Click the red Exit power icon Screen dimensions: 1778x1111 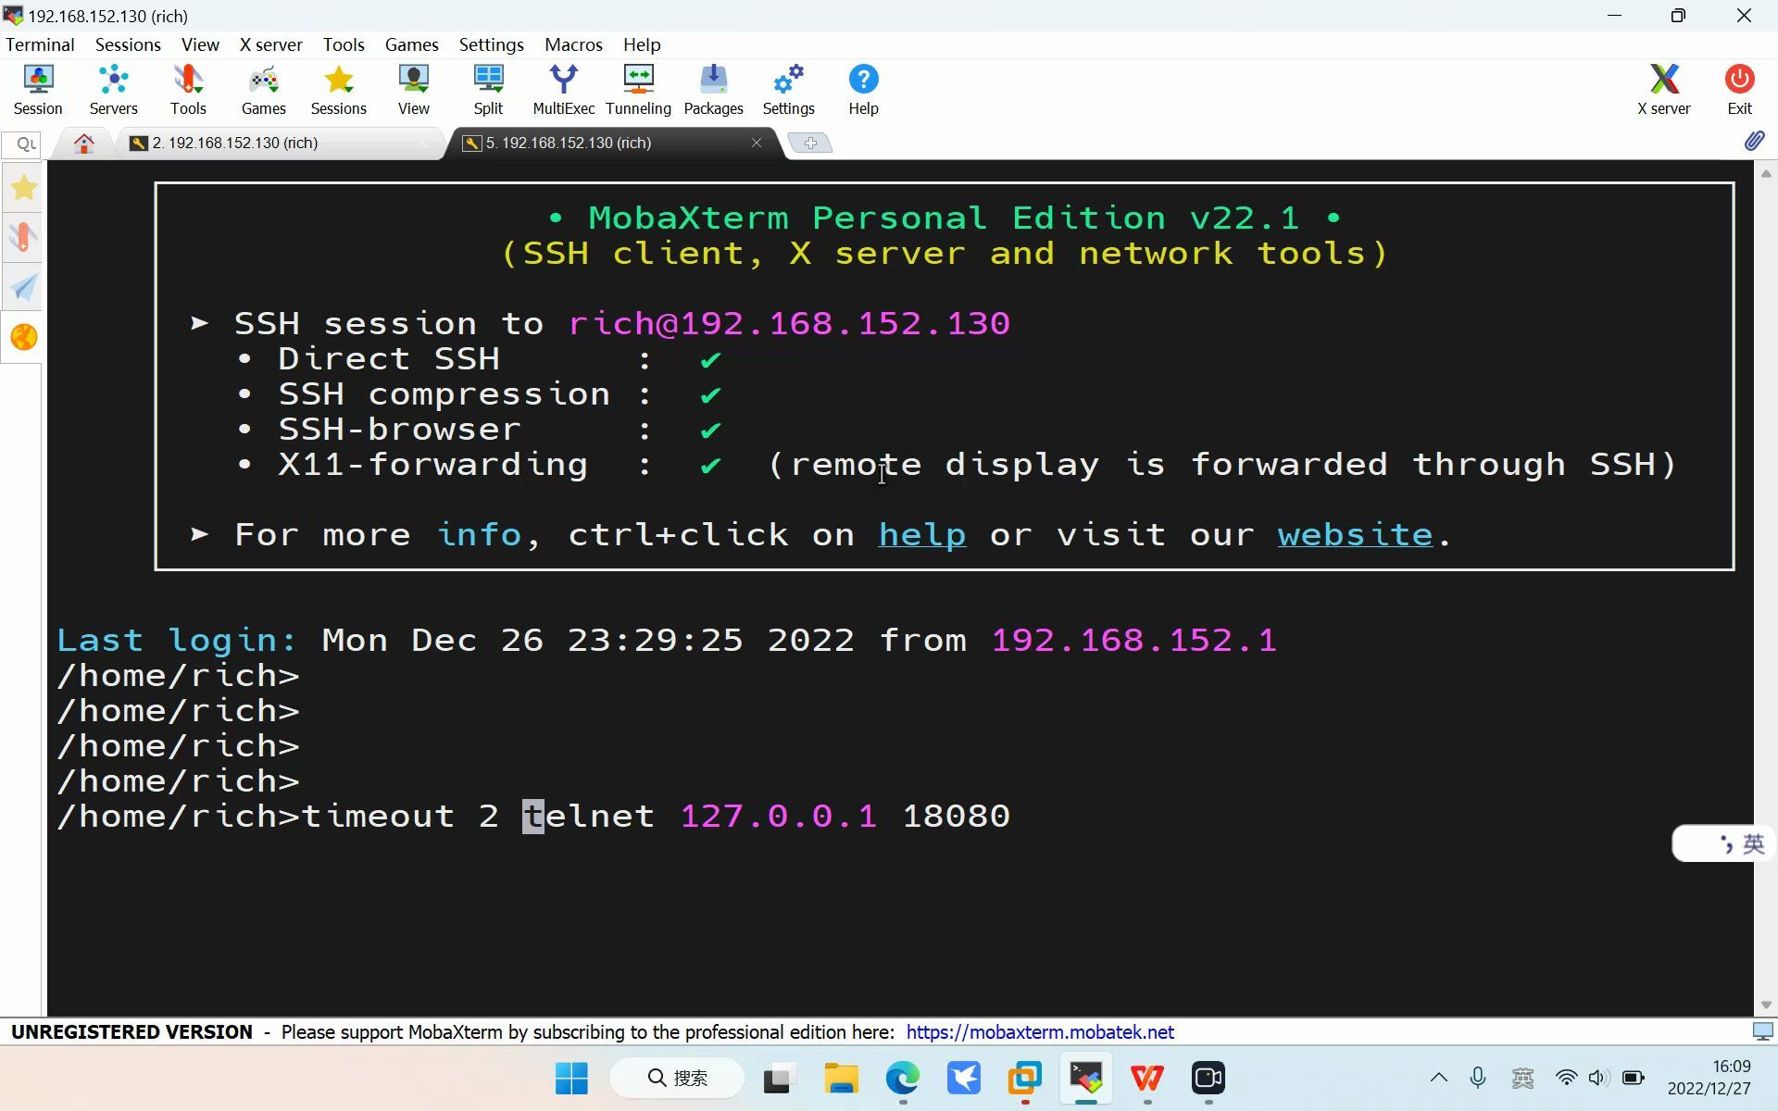pos(1739,90)
